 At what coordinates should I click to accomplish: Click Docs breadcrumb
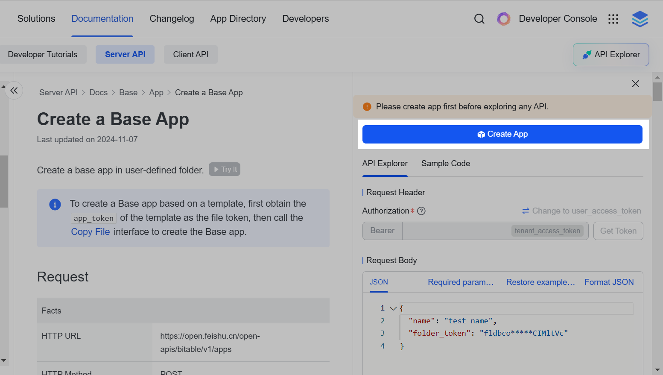[99, 93]
